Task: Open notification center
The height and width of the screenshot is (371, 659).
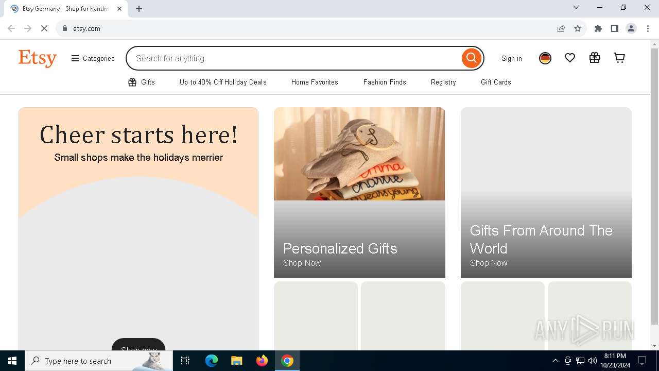Action: point(642,361)
